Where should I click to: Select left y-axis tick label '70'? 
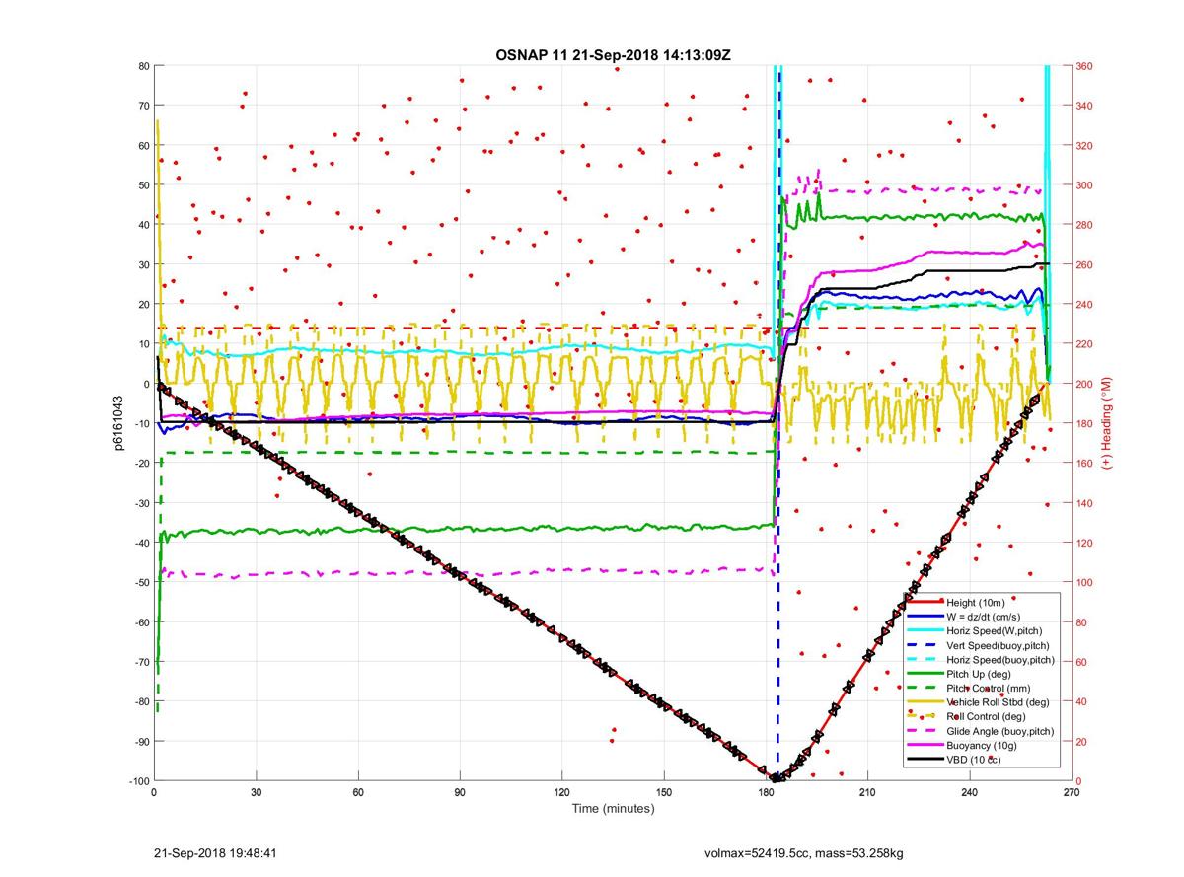[143, 106]
